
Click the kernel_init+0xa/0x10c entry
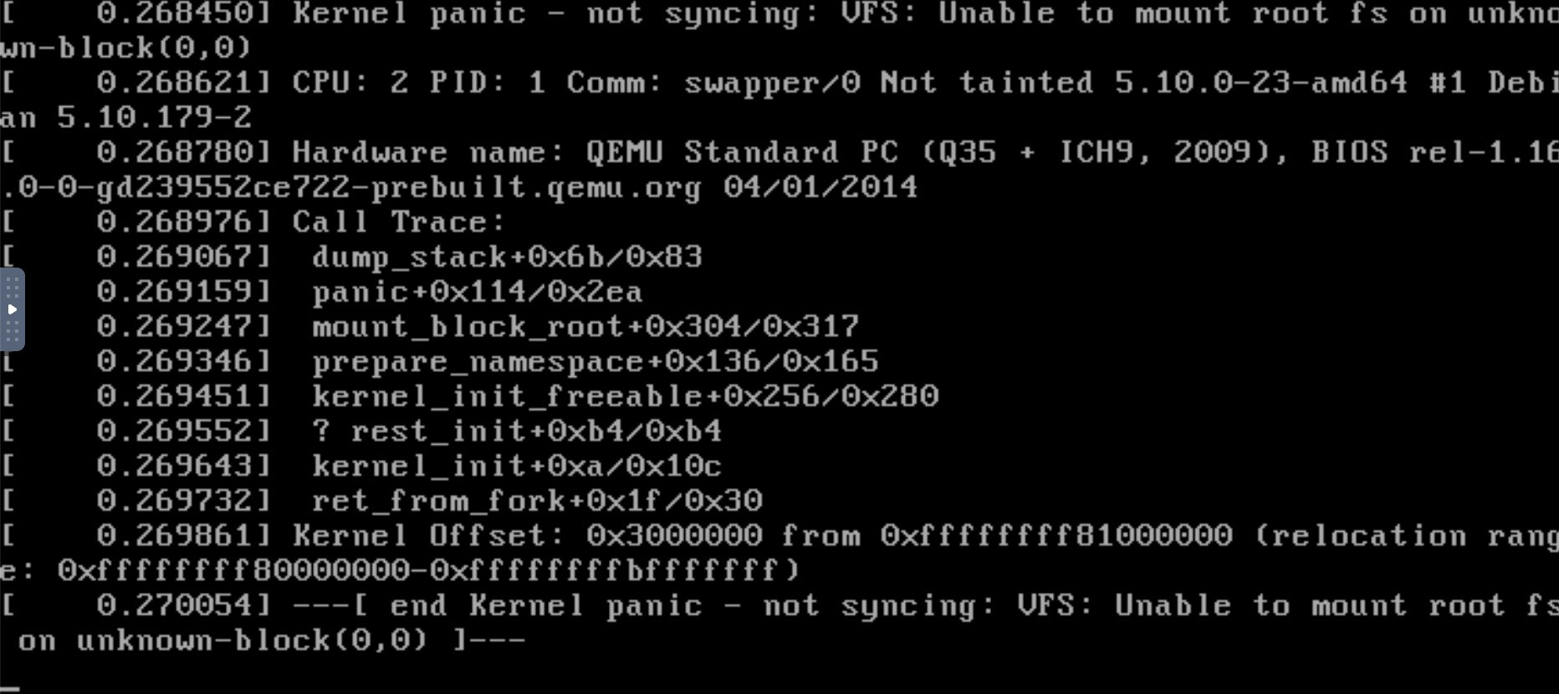[516, 466]
